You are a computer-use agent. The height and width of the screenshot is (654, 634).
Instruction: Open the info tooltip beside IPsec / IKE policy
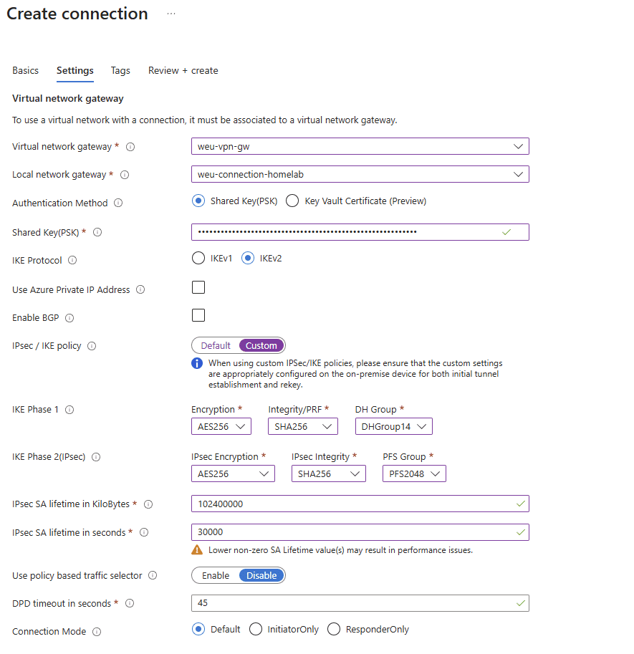tap(91, 345)
